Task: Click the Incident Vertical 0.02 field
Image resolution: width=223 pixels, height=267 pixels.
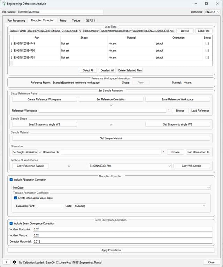Action: [123, 235]
